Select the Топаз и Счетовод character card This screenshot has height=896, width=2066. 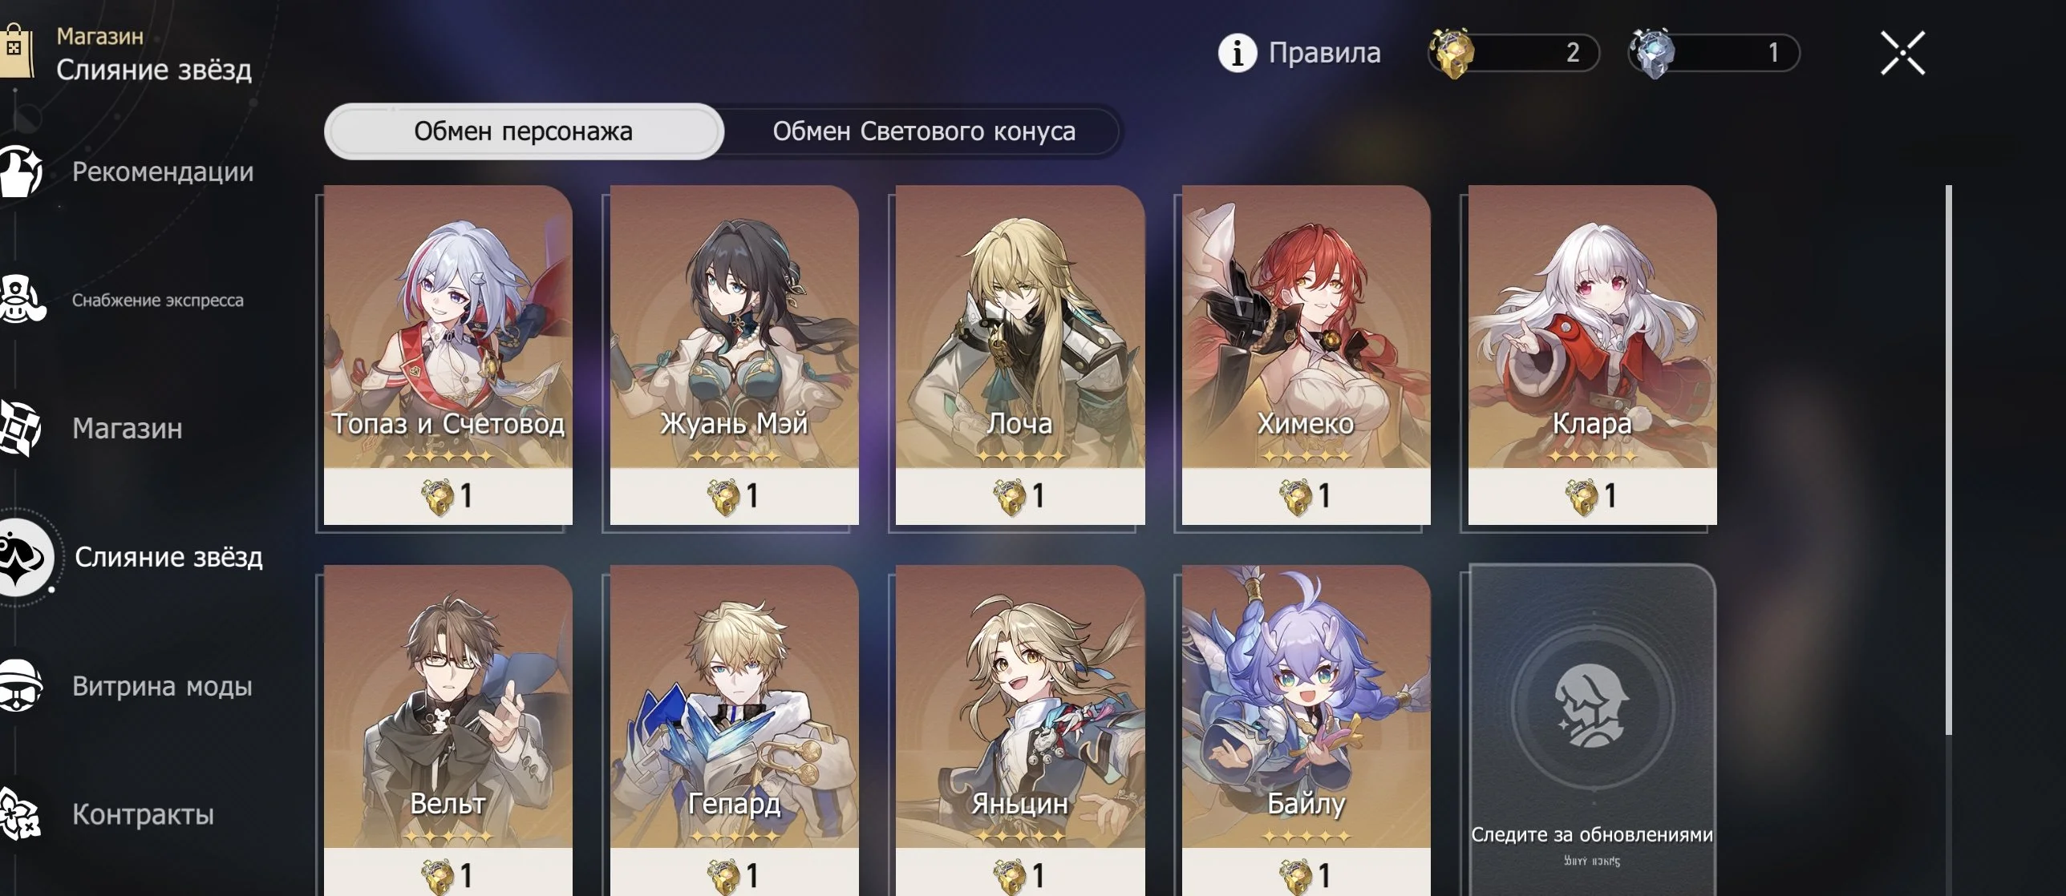click(x=448, y=355)
